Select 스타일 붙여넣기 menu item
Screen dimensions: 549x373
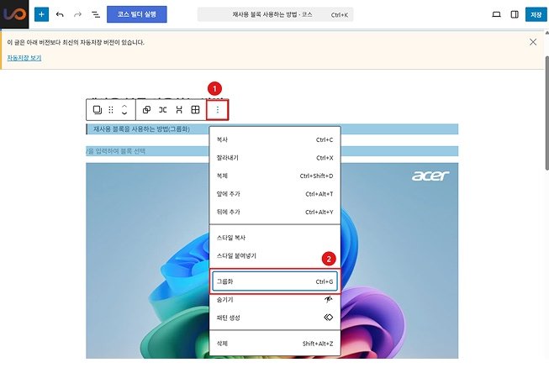(275, 255)
